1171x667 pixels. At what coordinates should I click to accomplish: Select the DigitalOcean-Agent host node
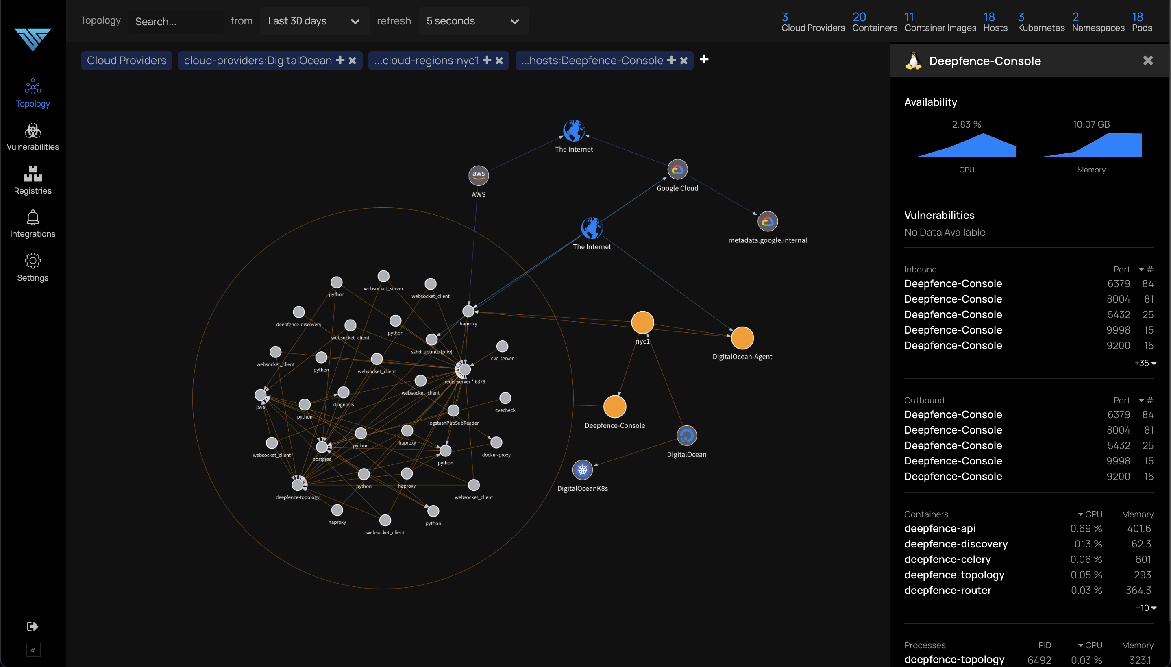click(x=742, y=338)
